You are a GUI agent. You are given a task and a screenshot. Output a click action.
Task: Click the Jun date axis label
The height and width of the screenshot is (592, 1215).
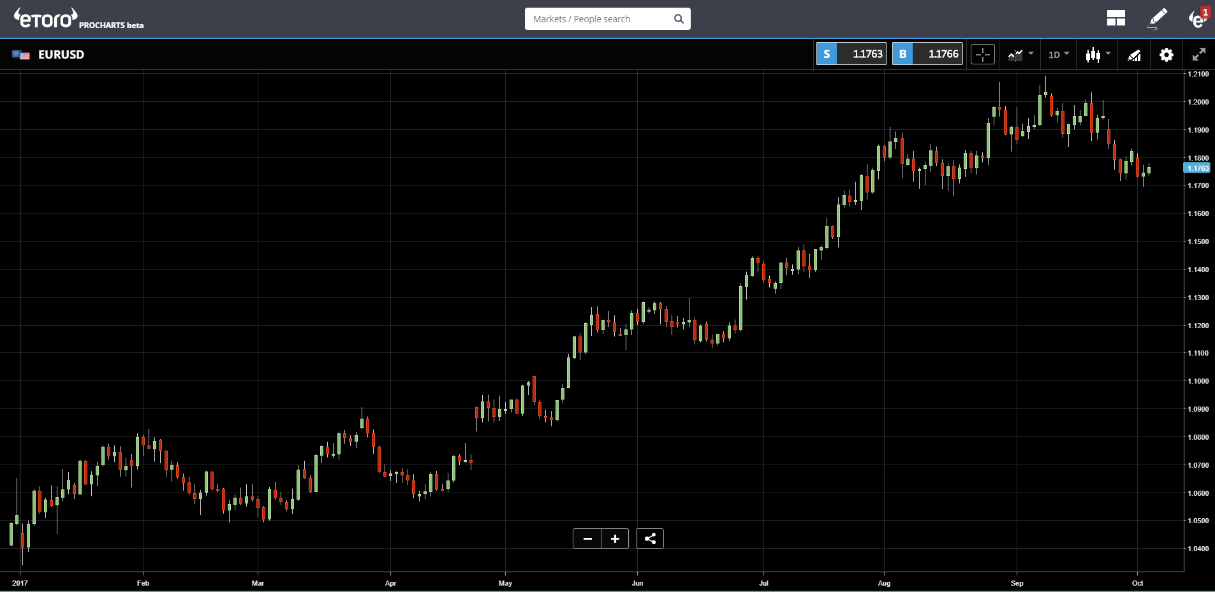(637, 583)
